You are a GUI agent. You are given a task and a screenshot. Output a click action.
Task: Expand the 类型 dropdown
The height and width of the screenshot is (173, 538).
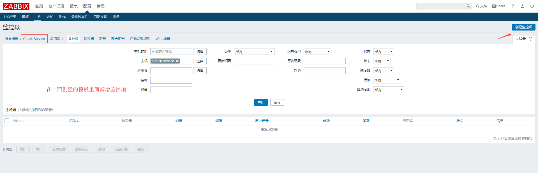(254, 52)
